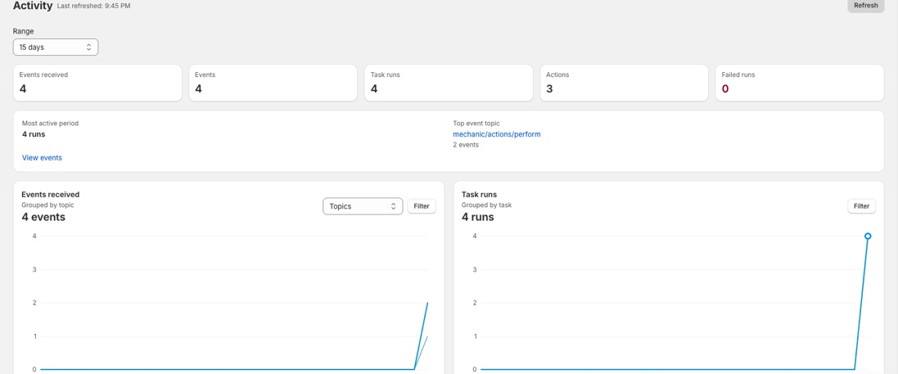Select the Events received summary card
898x374 pixels.
(x=97, y=83)
